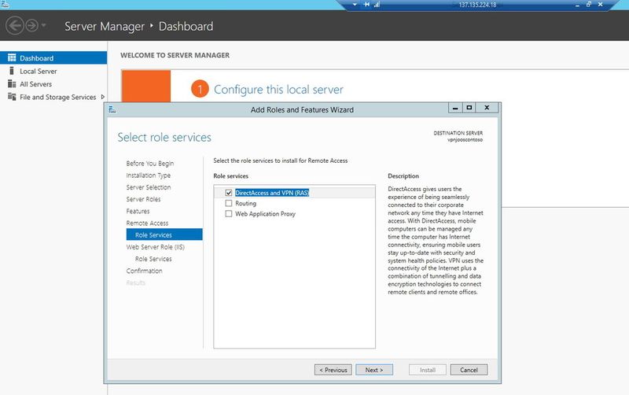Viewport: 629px width, 395px height.
Task: Click the Server Manager forward arrow
Action: point(31,26)
